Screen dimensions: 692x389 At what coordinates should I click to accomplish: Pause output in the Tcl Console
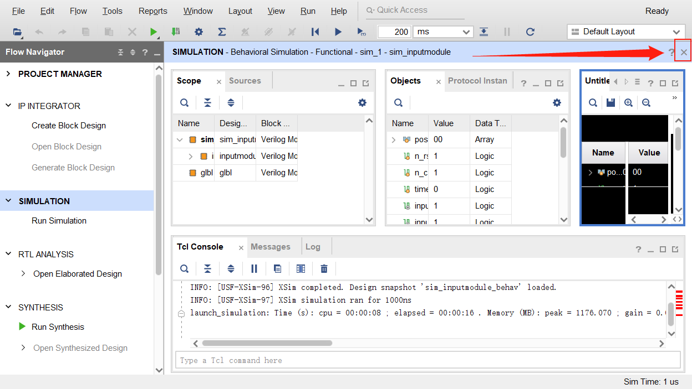[254, 268]
